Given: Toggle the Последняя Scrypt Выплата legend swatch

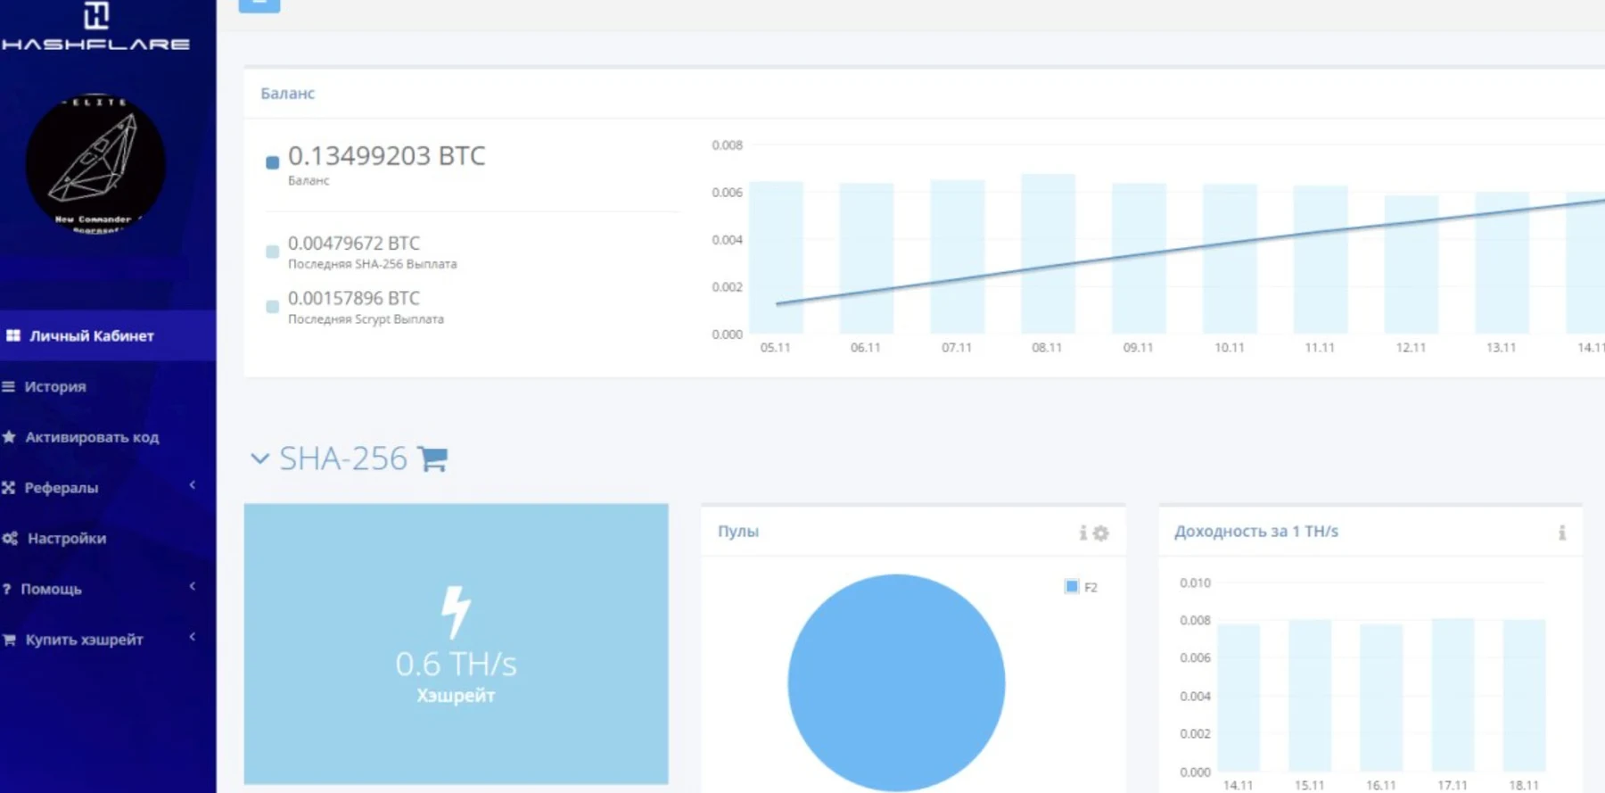Looking at the screenshot, I should point(273,307).
